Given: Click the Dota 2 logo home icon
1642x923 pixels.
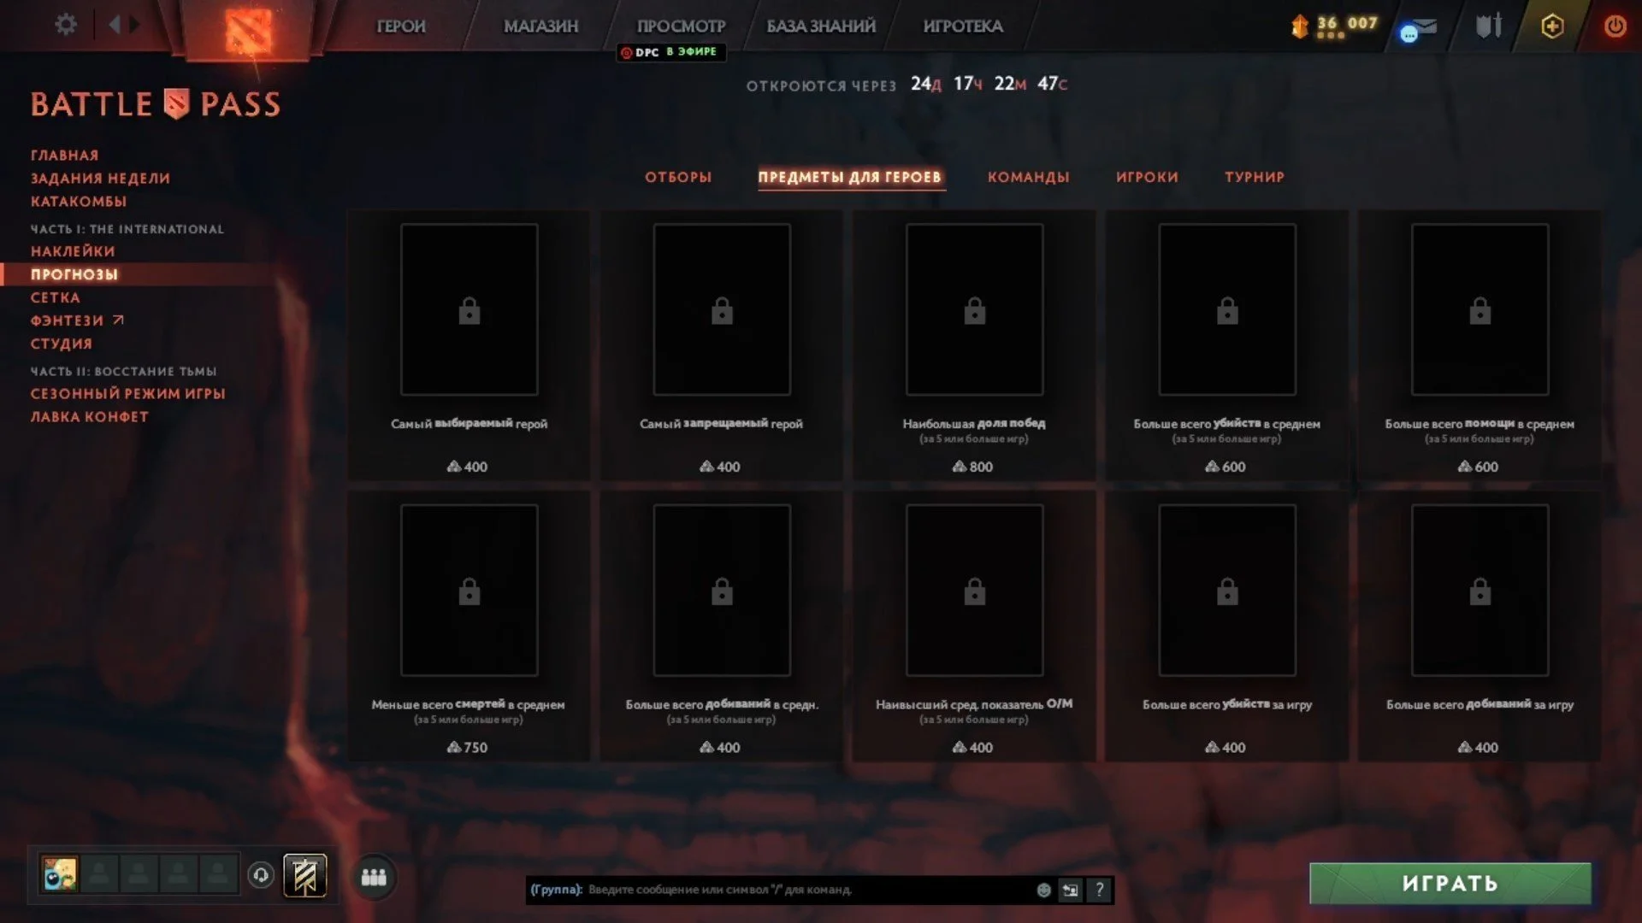Looking at the screenshot, I should 248,31.
